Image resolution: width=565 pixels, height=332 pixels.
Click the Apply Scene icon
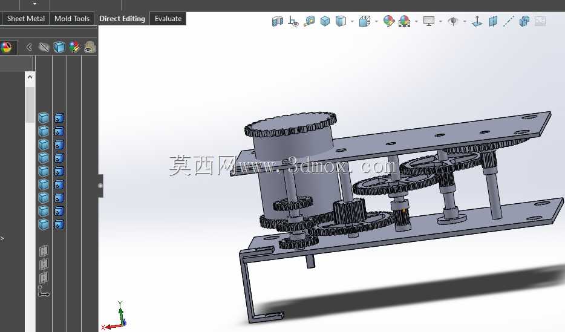(404, 21)
